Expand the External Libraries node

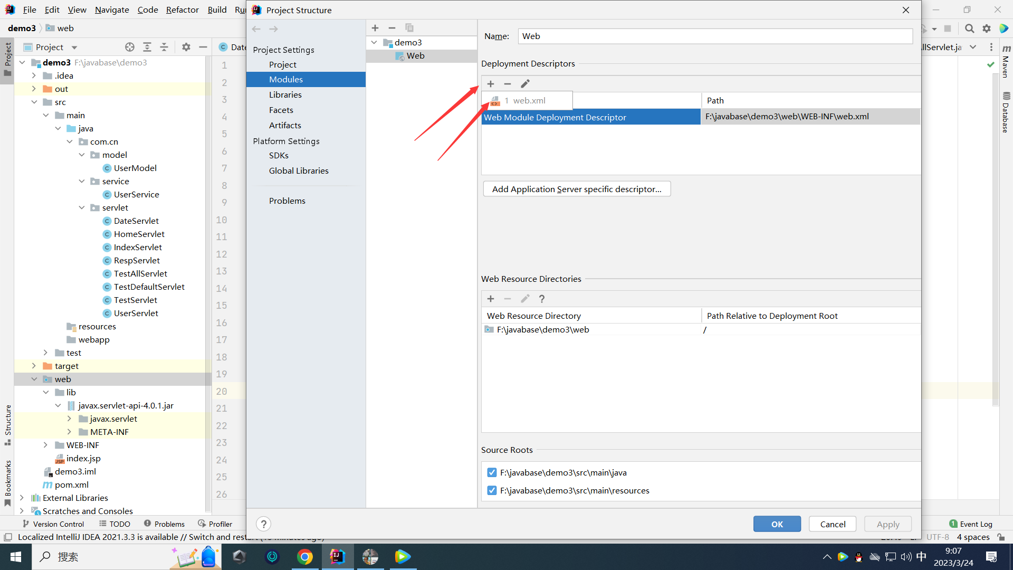click(x=22, y=498)
